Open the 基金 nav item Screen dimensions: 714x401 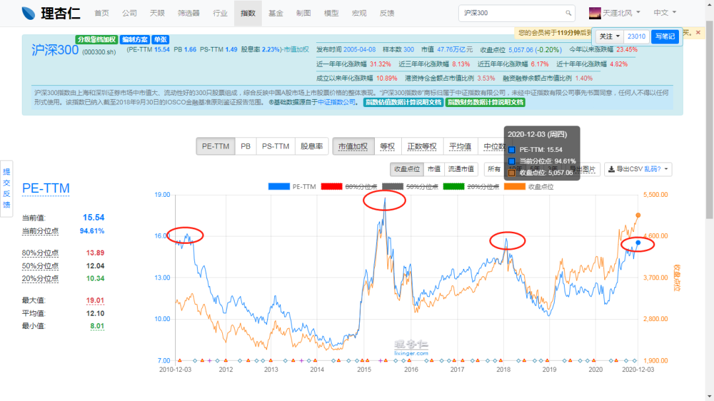point(276,13)
